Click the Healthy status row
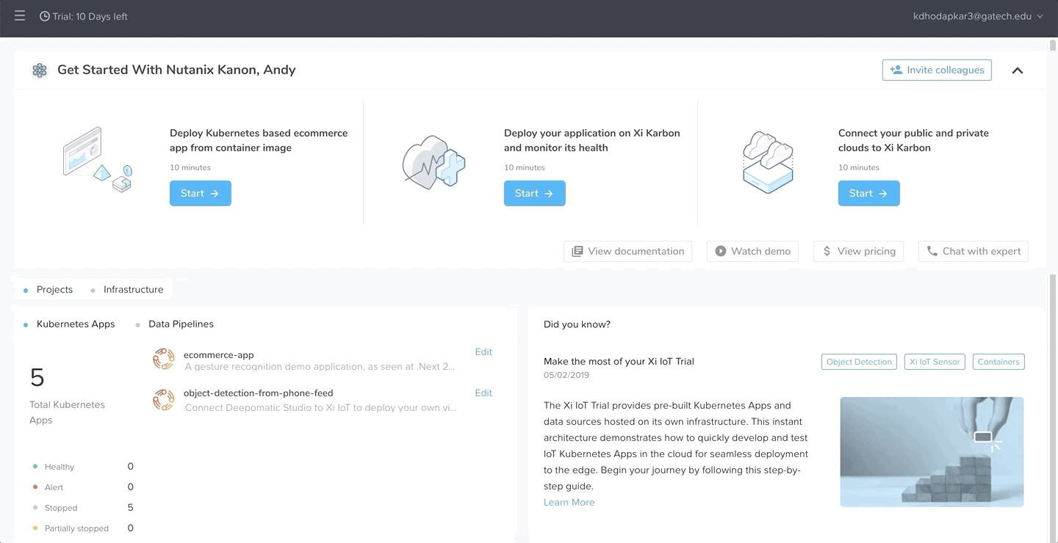The image size is (1058, 543). coord(83,467)
